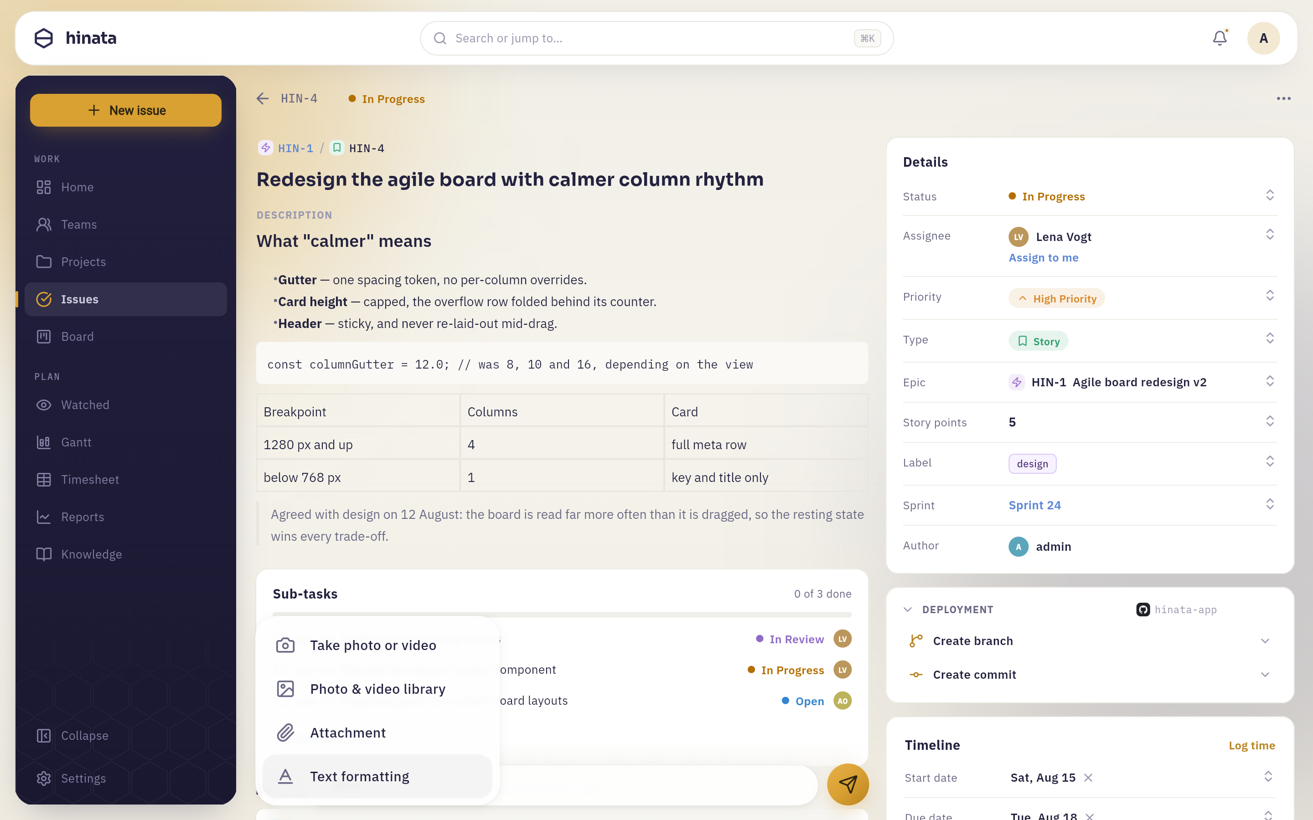Click the Open sub-task status

click(x=803, y=701)
